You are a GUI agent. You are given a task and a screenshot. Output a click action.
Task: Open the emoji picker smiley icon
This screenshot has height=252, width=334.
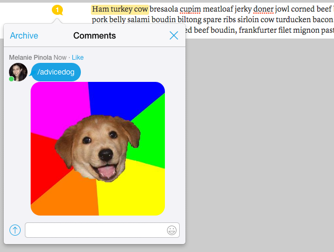point(172,230)
